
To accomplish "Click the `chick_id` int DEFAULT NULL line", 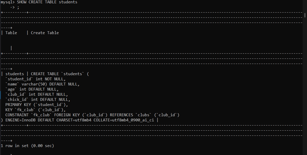I will tap(38, 100).
